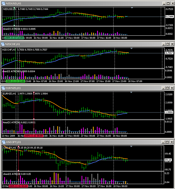Click the NZDCHF,H1 OHLC header text in chart
Screen dimensions: 175x189
pos(25,50)
